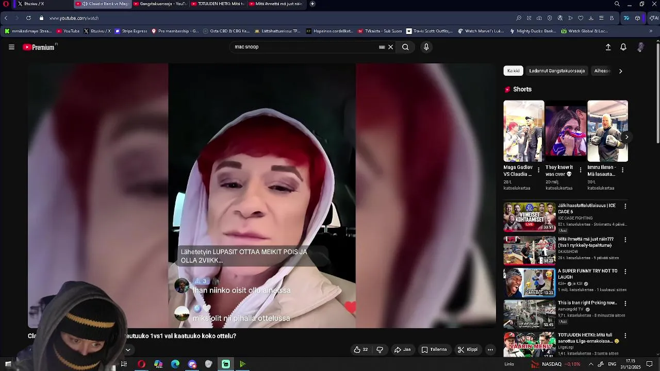This screenshot has width=660, height=371.
Task: Open Opera snapshot camera icon
Action: 539,18
